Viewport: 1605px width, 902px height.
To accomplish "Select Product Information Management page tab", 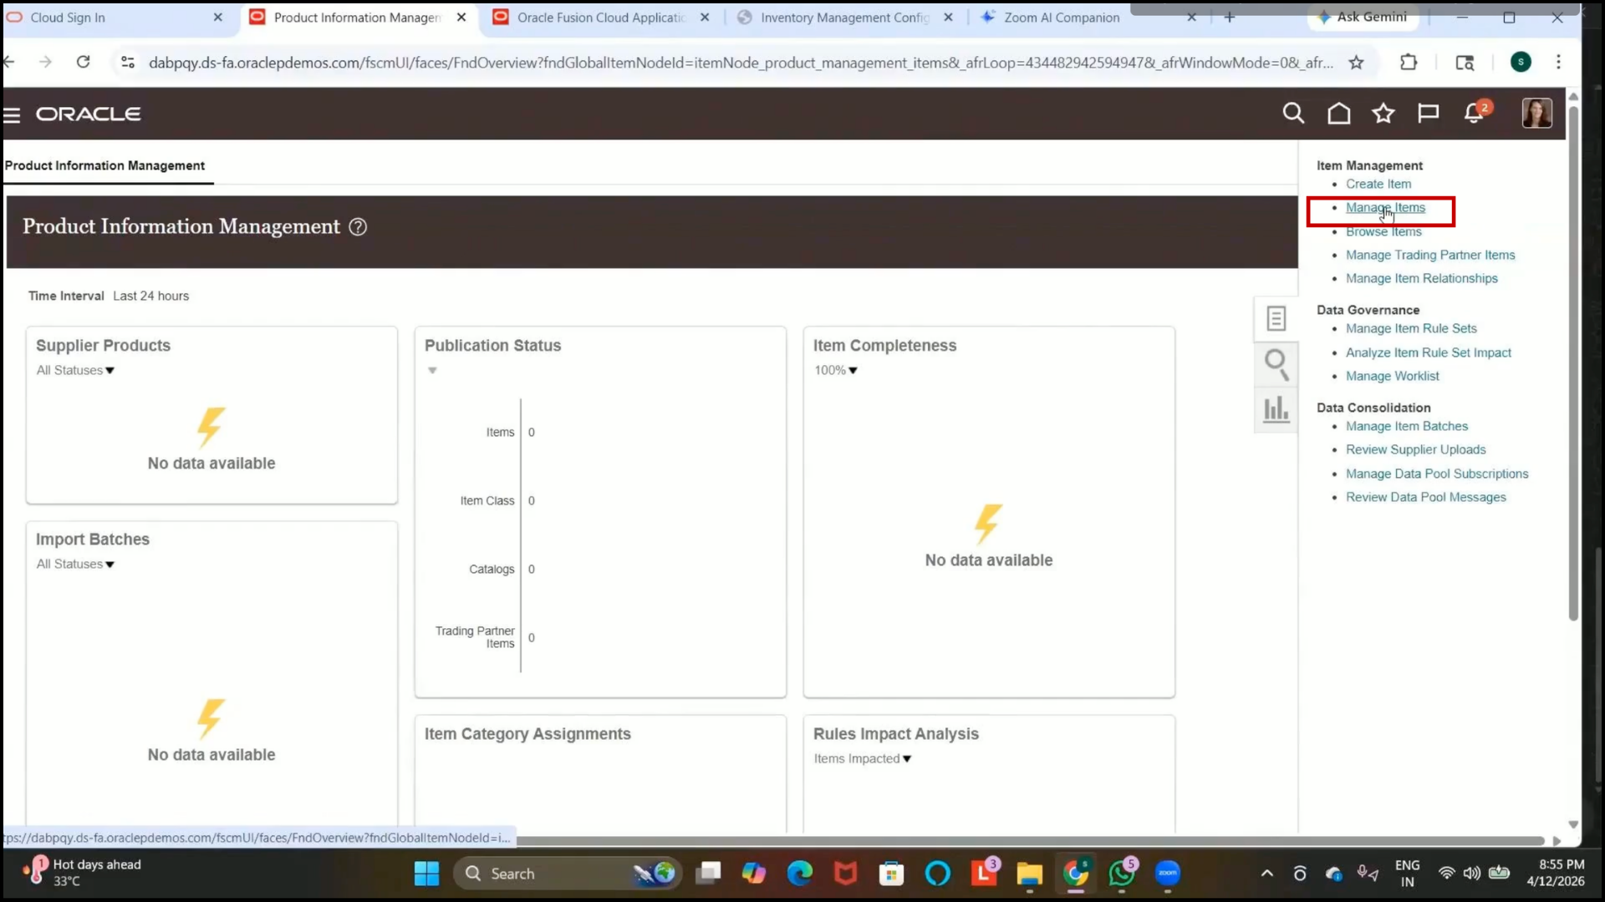I will (104, 165).
